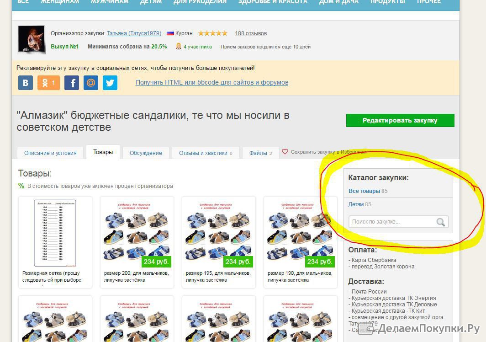Viewport: 486px width, 342px height.
Task: Switch to Обсуждение tab
Action: tap(146, 153)
